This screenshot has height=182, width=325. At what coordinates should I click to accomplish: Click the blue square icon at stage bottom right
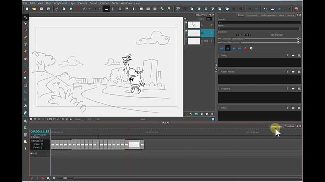[x=213, y=119]
